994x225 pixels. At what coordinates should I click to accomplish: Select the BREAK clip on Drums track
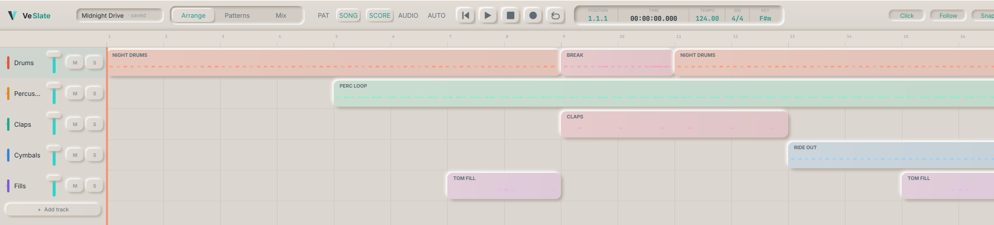pyautogui.click(x=617, y=62)
